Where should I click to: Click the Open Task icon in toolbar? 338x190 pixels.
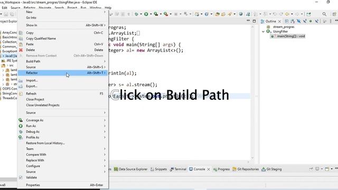pyautogui.click(x=223, y=14)
